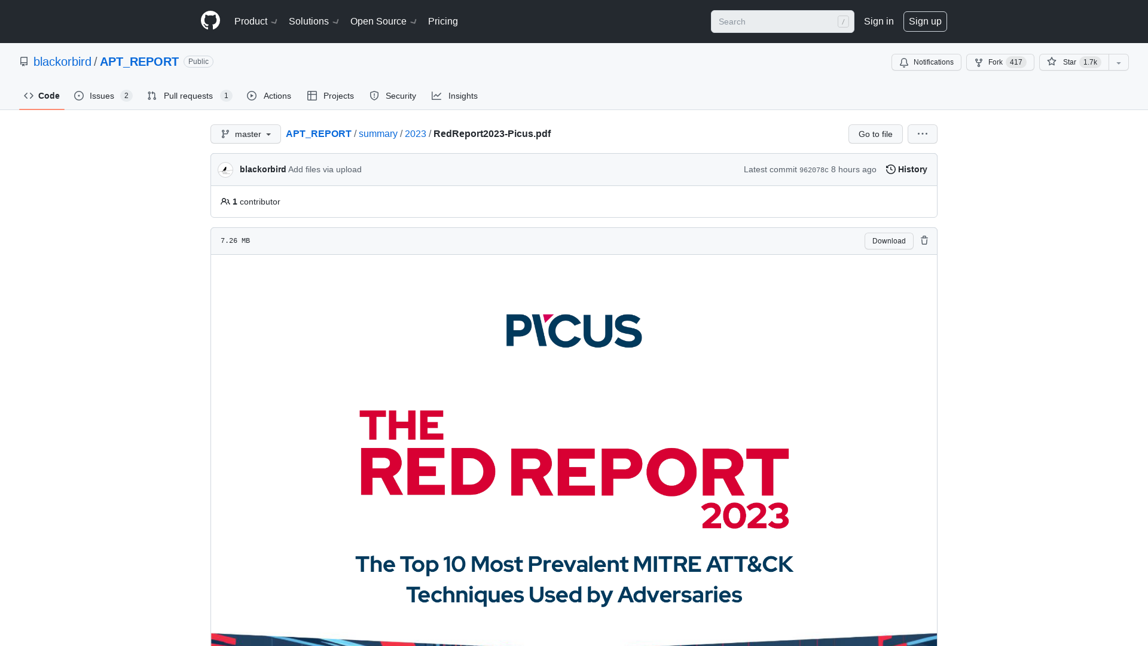
Task: Open the Security tab
Action: tap(393, 96)
